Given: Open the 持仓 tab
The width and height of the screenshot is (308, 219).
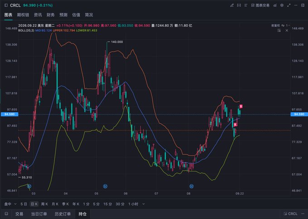Looking at the screenshot, I should pos(82,214).
